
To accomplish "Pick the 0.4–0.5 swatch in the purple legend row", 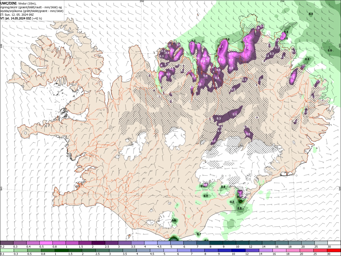I will point(33,243).
